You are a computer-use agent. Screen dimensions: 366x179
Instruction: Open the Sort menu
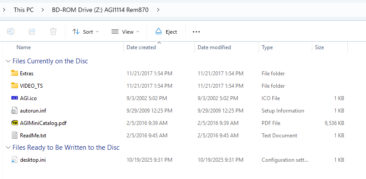pos(85,31)
